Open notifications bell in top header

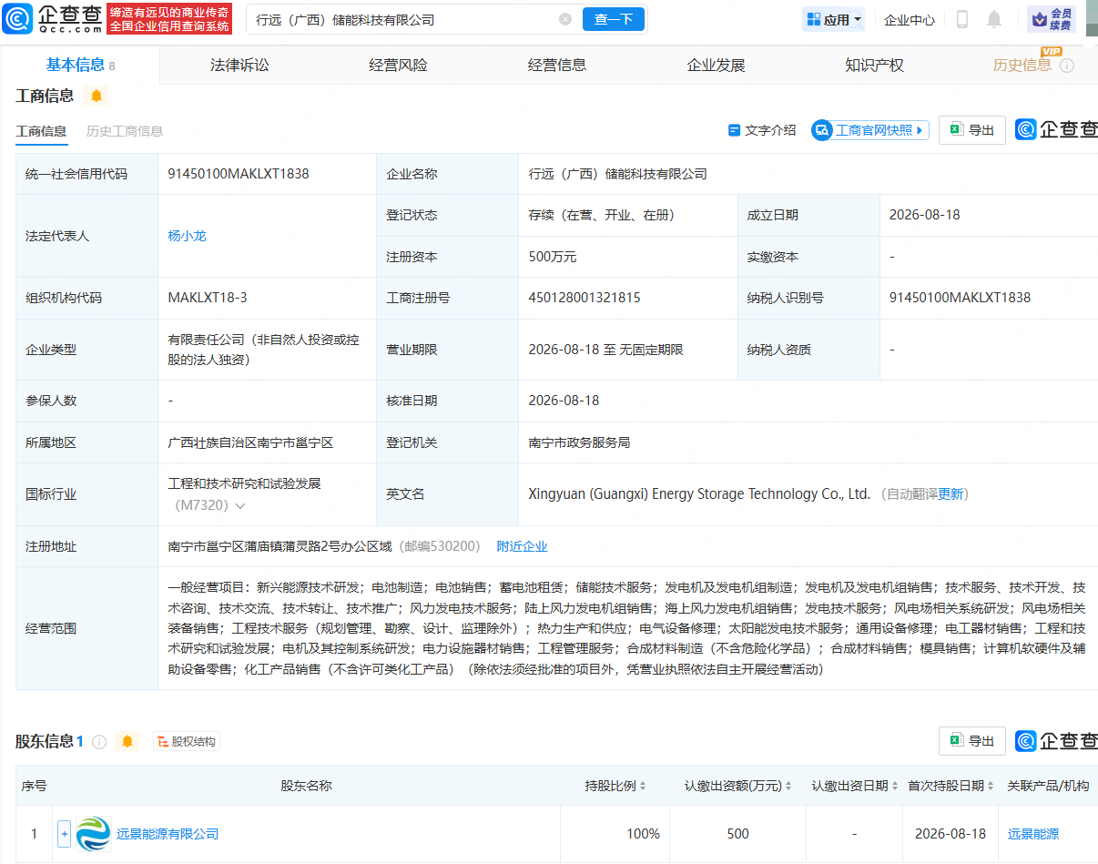[994, 19]
